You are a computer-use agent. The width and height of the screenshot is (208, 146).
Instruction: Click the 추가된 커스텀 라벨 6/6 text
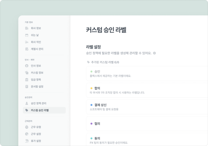[105, 62]
